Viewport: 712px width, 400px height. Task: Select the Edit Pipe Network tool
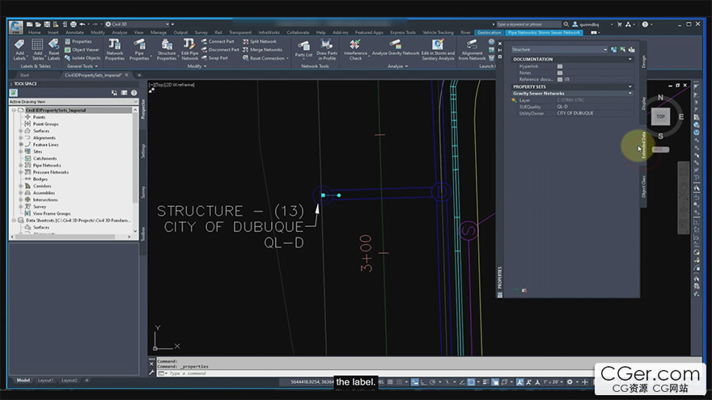(189, 45)
